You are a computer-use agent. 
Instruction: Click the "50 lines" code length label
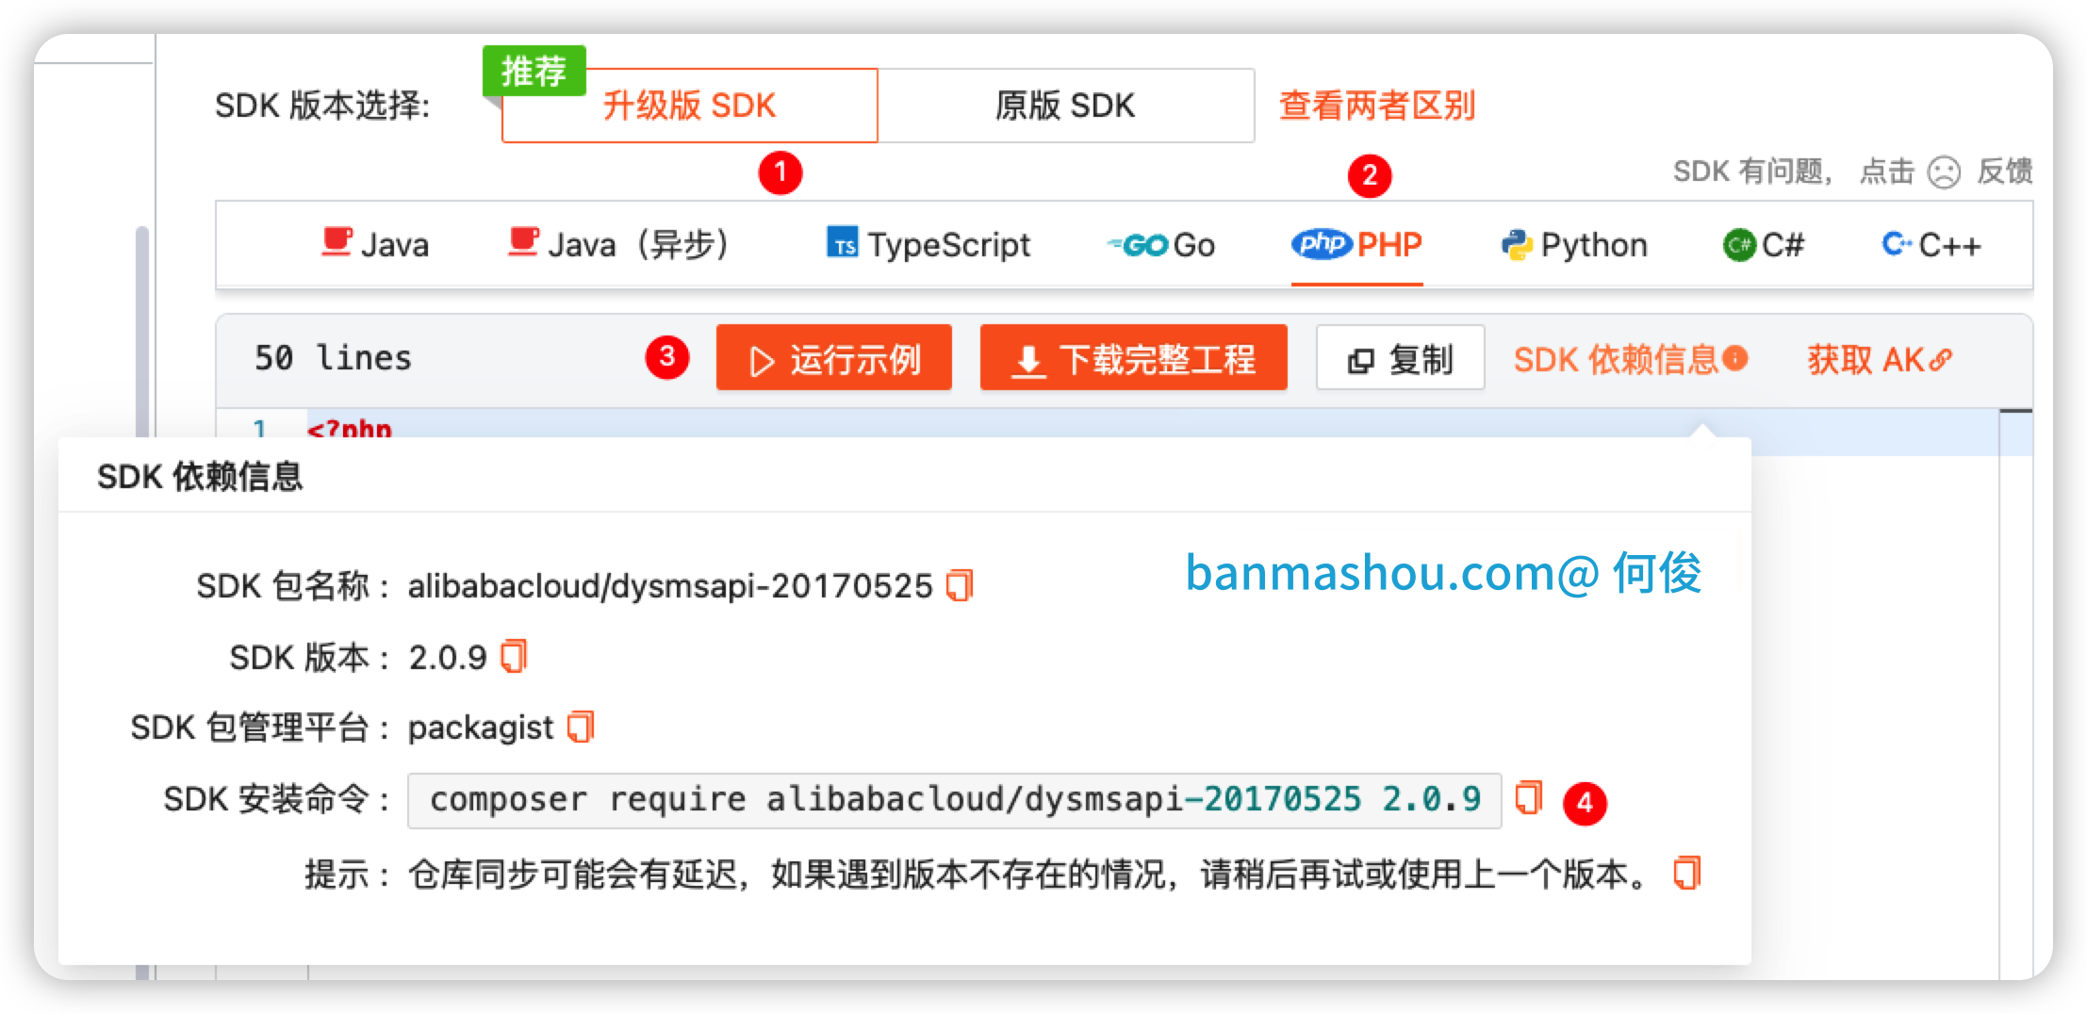point(333,358)
